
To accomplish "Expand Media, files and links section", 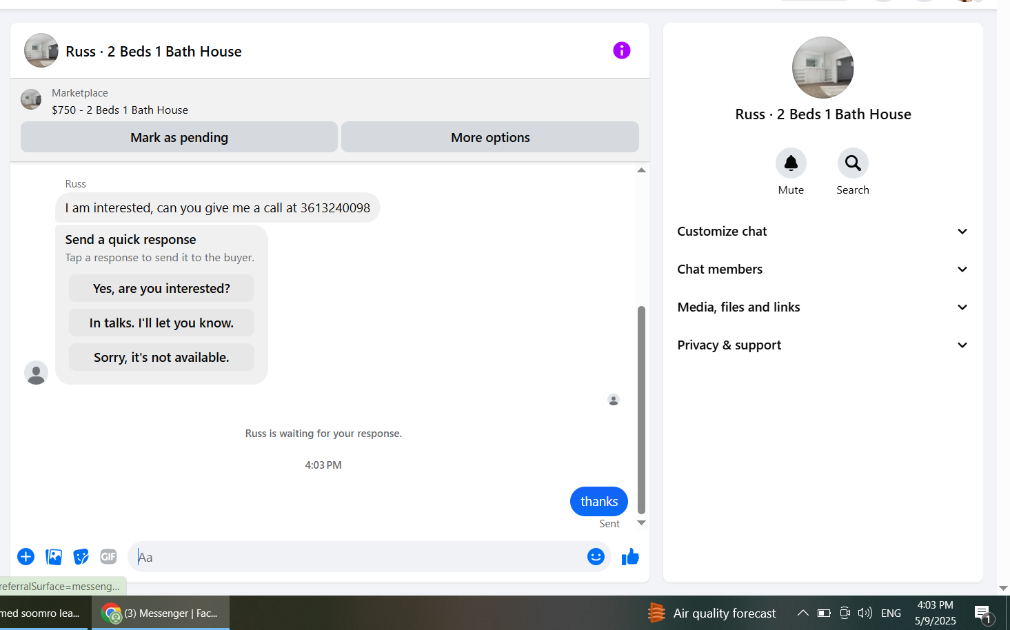I will click(823, 307).
